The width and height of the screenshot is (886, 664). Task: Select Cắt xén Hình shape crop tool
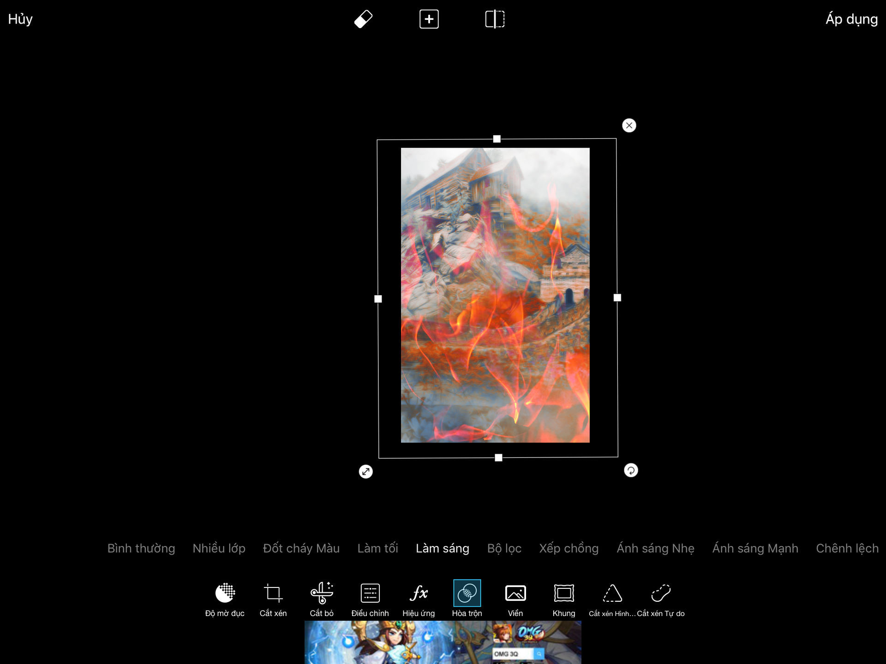(x=612, y=599)
